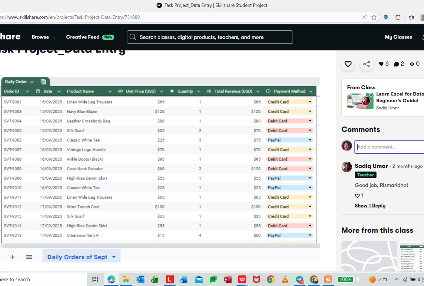Click Show 1 Reply link
The height and width of the screenshot is (286, 424).
click(x=370, y=206)
